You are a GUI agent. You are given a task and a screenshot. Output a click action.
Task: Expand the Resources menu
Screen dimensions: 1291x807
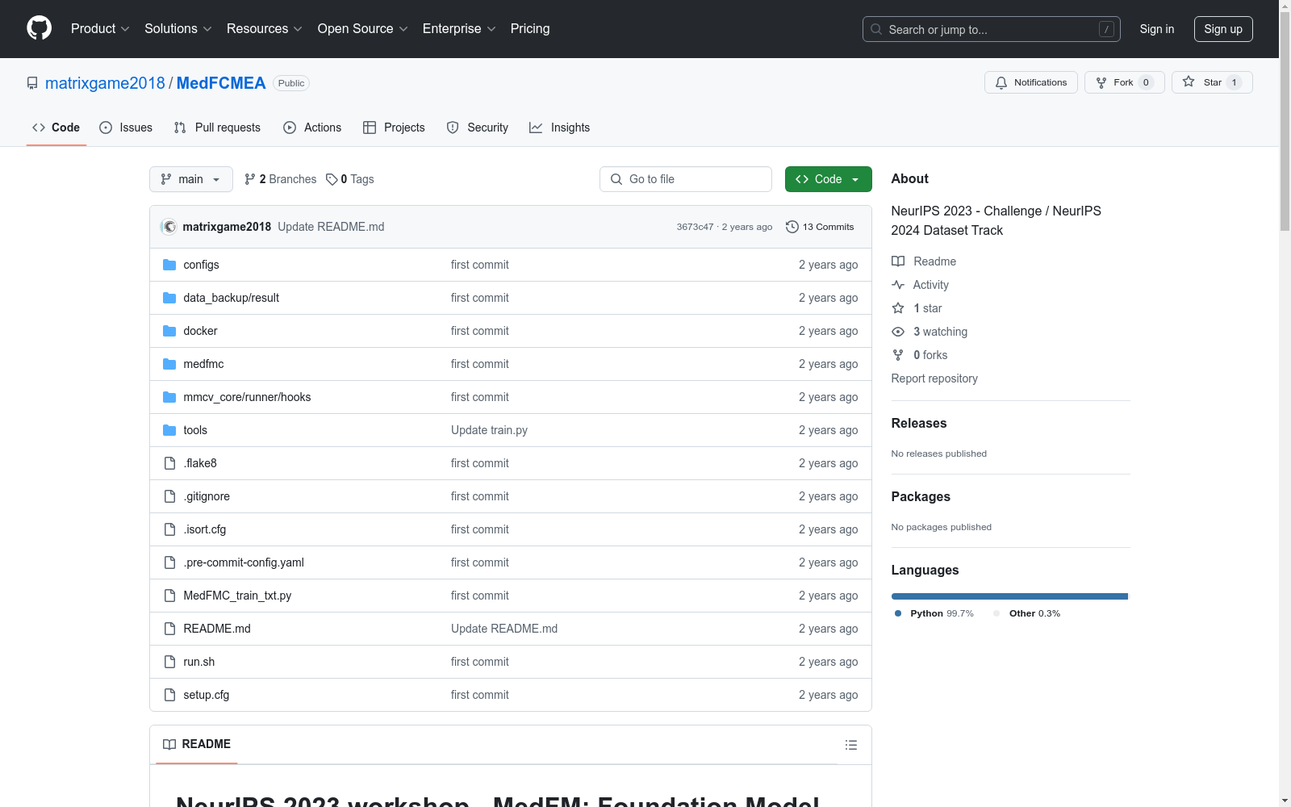coord(265,28)
